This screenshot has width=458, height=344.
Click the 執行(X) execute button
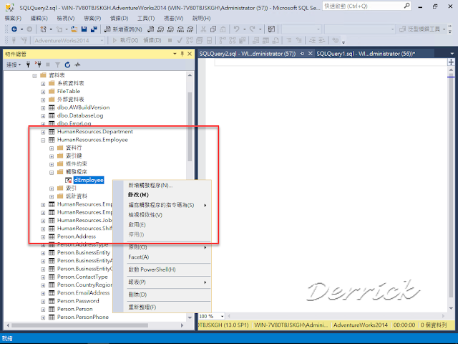125,40
